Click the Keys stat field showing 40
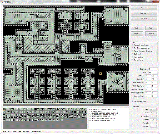160x134 pixels. [153, 109]
